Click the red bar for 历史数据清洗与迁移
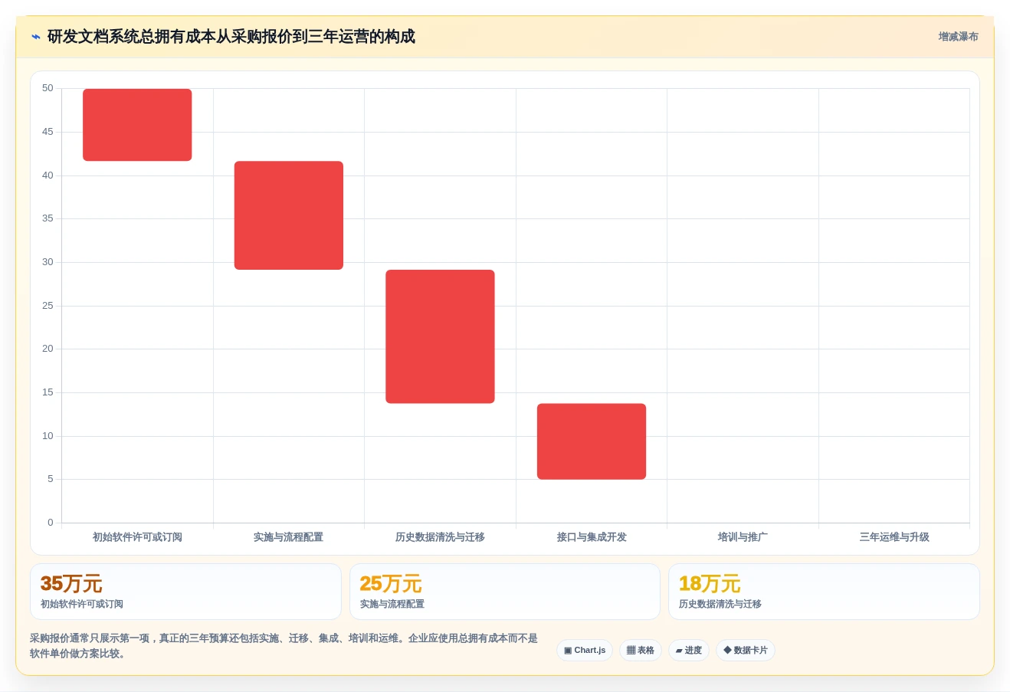This screenshot has width=1010, height=692. tap(440, 336)
